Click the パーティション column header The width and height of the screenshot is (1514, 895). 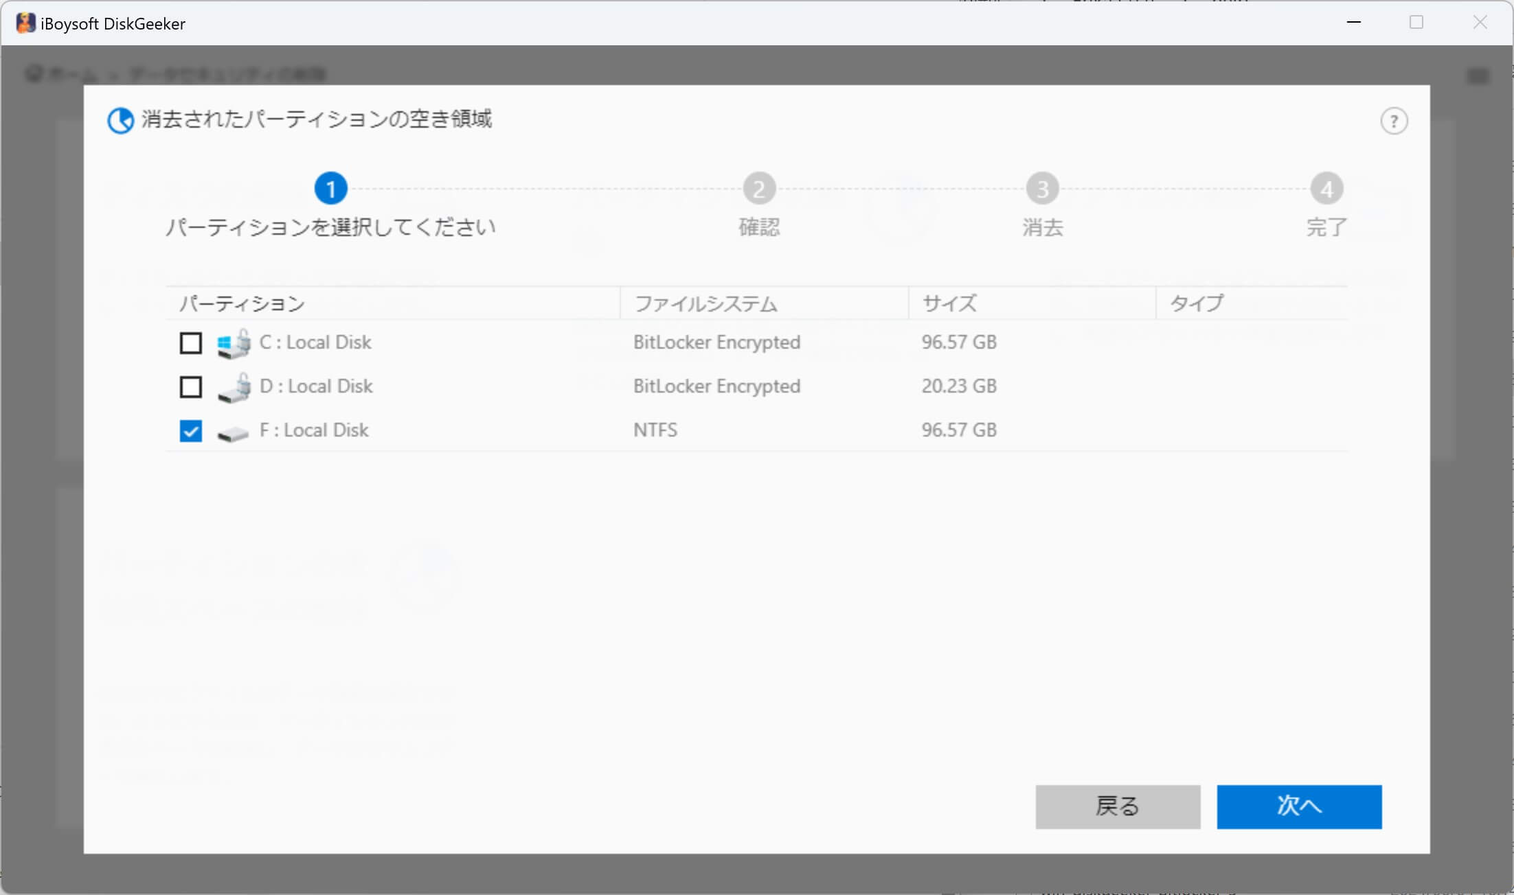click(x=392, y=303)
